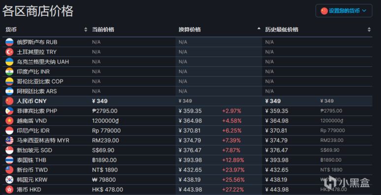The height and width of the screenshot is (195, 381).
Task: Click the Indian flag icon for INR
Action: pos(9,72)
